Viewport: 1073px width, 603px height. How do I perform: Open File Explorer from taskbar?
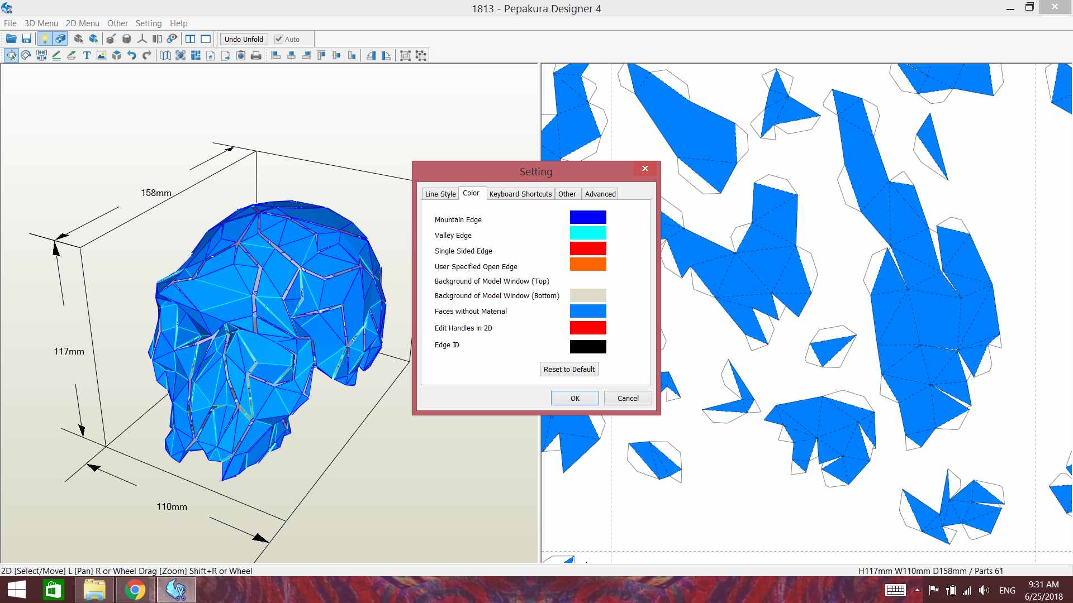coord(94,590)
